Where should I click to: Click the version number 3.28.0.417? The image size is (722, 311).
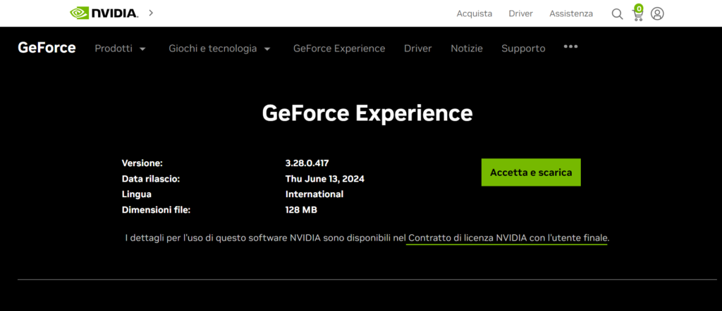(307, 163)
